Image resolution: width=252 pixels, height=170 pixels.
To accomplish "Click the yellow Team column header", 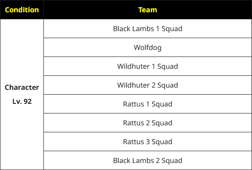I will point(148,10).
